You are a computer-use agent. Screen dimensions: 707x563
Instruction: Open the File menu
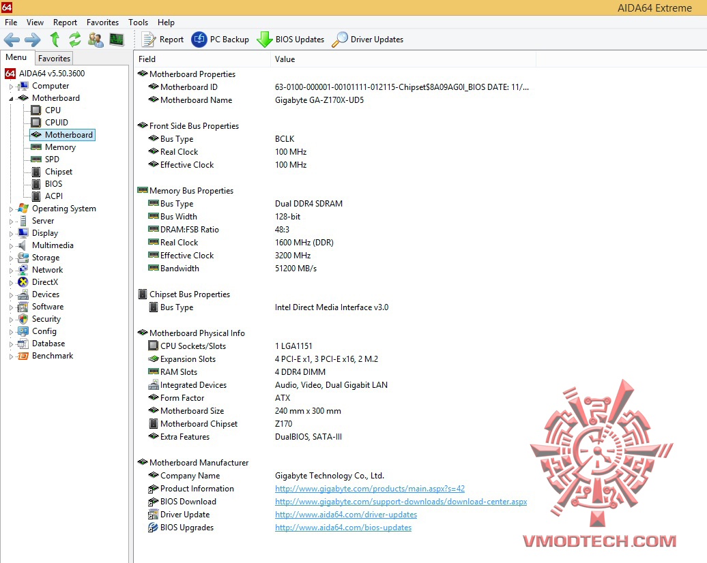(x=11, y=22)
